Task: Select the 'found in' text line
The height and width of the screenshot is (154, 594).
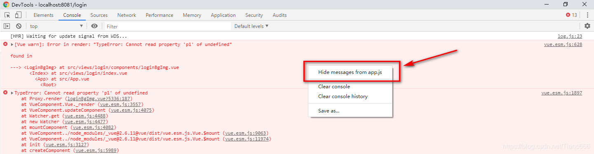Action: pos(21,56)
